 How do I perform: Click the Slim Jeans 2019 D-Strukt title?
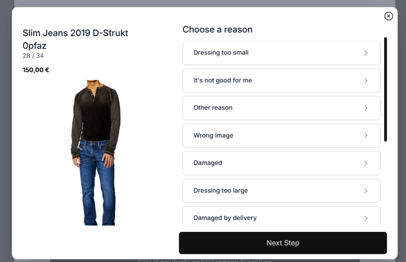(76, 39)
